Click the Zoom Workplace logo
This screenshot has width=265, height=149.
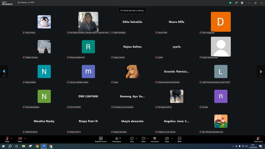[x=7, y=3]
